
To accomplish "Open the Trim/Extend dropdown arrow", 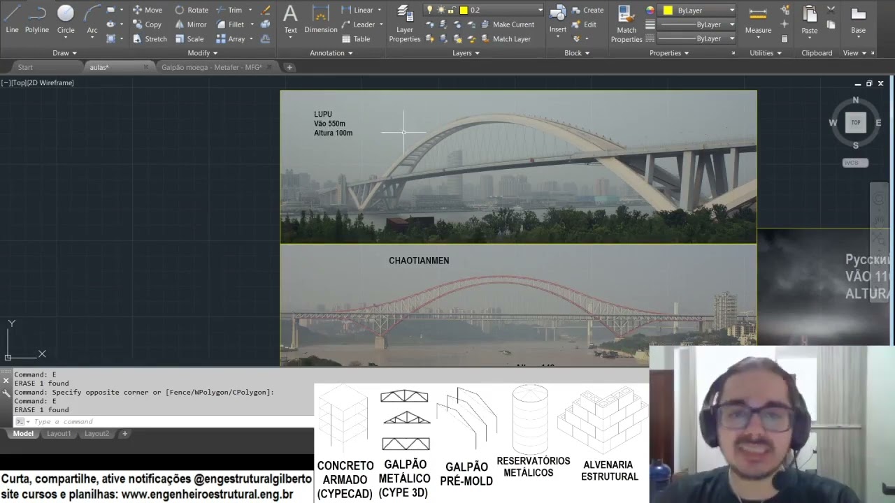I will pyautogui.click(x=250, y=10).
